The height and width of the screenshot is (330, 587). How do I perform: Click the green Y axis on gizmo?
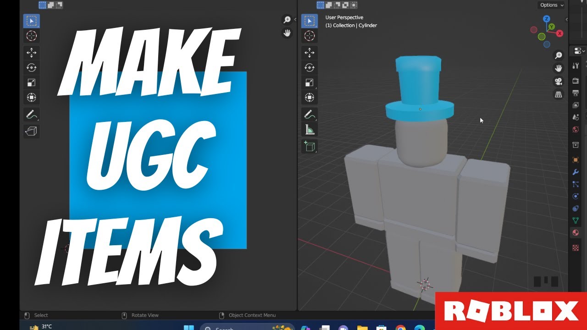tap(552, 27)
